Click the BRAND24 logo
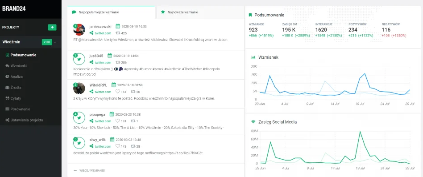Image resolution: width=423 pixels, height=177 pixels. [13, 8]
